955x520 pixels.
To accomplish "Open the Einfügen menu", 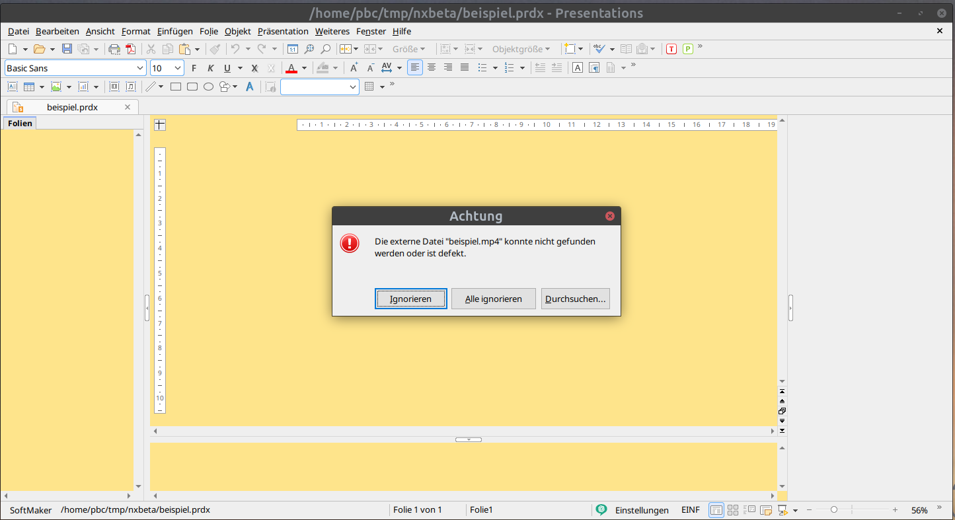I will click(x=175, y=31).
